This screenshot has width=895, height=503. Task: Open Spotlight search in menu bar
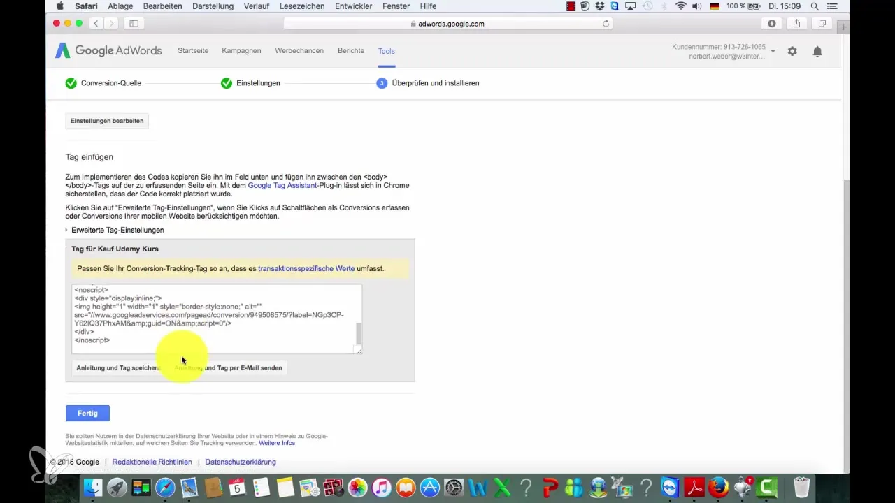815,6
